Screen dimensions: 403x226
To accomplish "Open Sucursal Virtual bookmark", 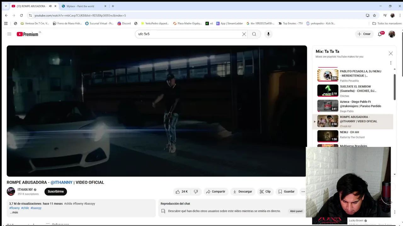I will [x=99, y=23].
